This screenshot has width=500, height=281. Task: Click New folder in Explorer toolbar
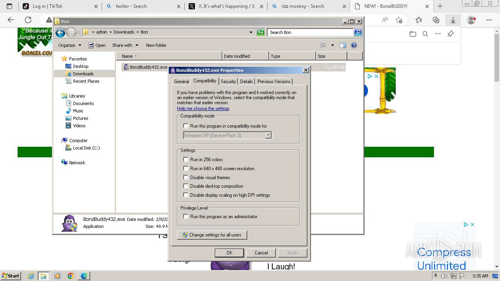point(156,45)
